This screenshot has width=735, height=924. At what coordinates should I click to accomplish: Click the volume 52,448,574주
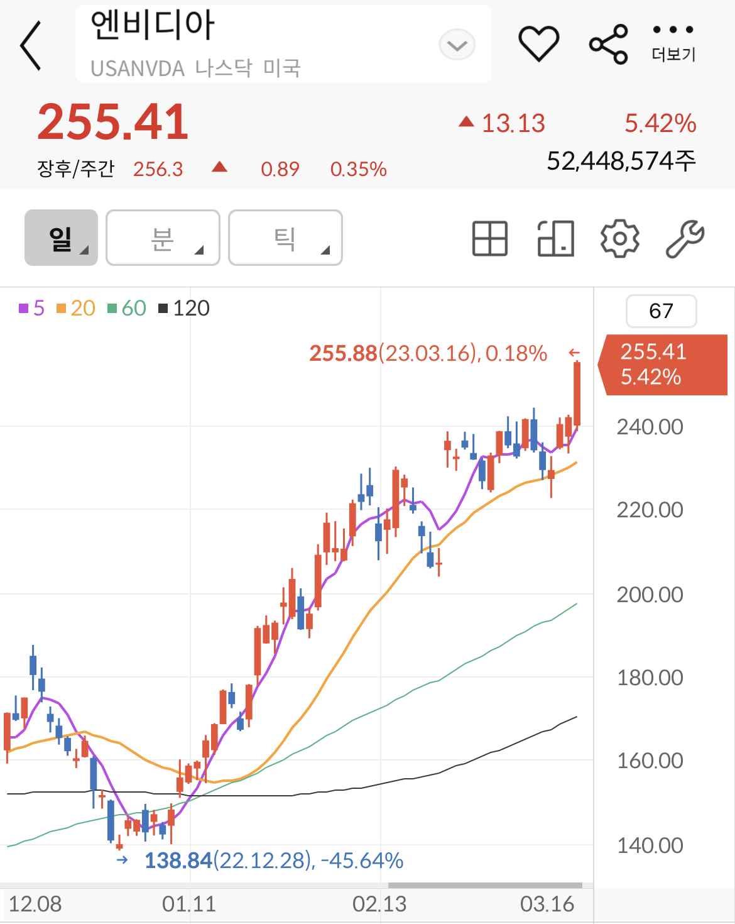[x=621, y=161]
